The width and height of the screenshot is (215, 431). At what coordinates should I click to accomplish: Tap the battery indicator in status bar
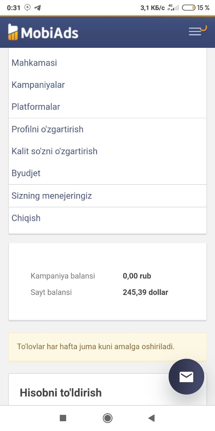point(188,7)
